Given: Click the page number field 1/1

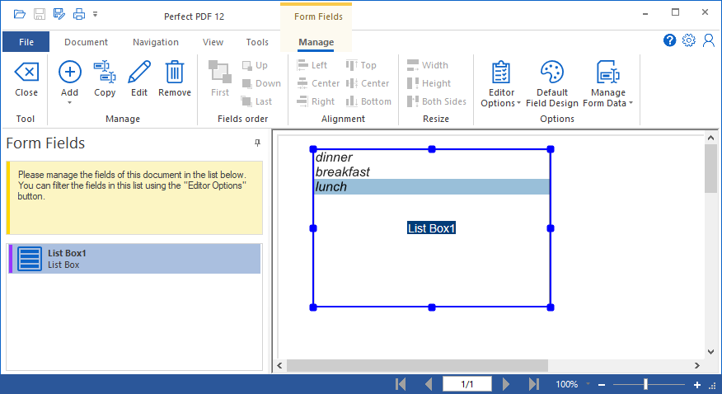Looking at the screenshot, I should pyautogui.click(x=466, y=384).
